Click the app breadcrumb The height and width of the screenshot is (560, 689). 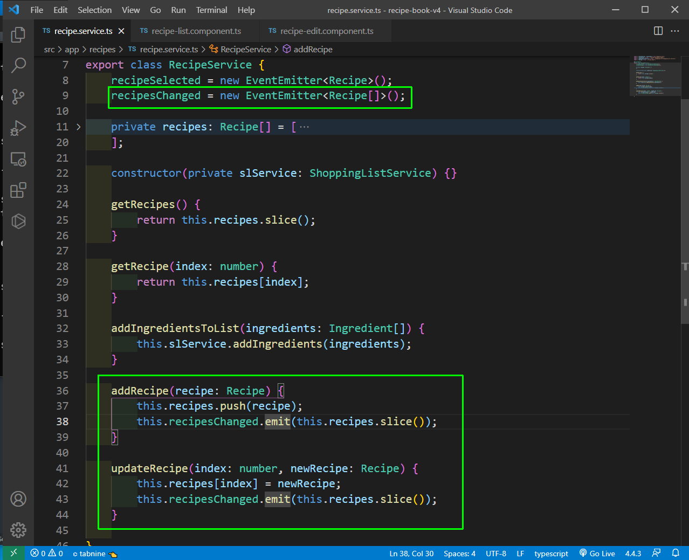pos(72,50)
